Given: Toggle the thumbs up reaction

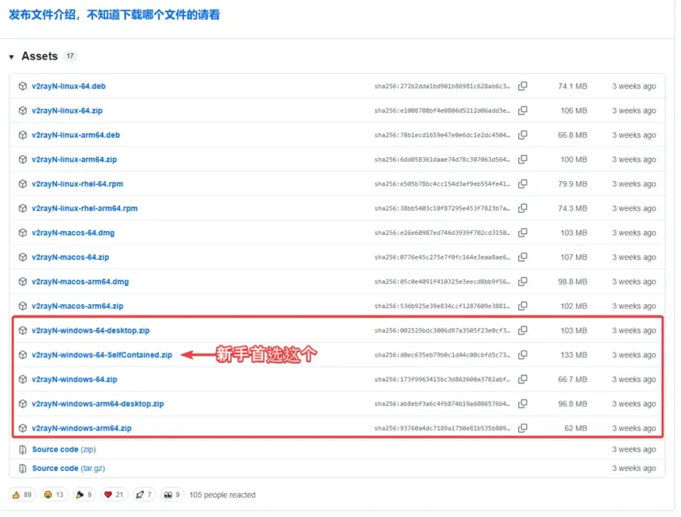Looking at the screenshot, I should 22,494.
